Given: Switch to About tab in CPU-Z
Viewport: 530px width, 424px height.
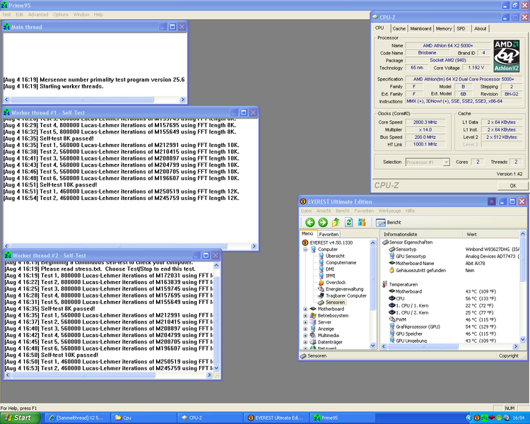Looking at the screenshot, I should tap(480, 29).
